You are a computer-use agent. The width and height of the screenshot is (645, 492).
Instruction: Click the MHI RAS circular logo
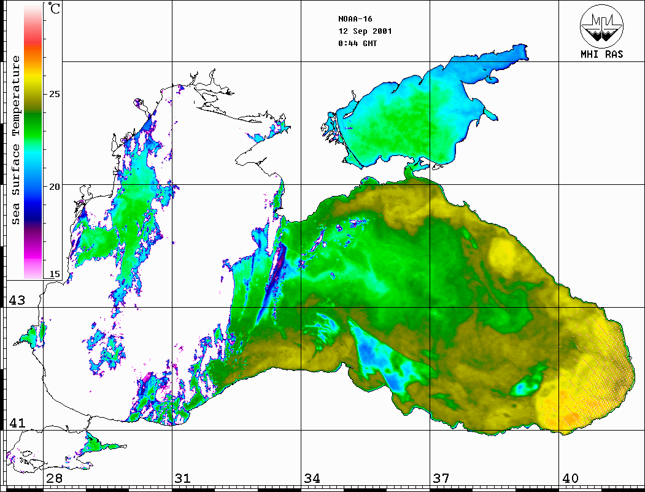point(601,26)
